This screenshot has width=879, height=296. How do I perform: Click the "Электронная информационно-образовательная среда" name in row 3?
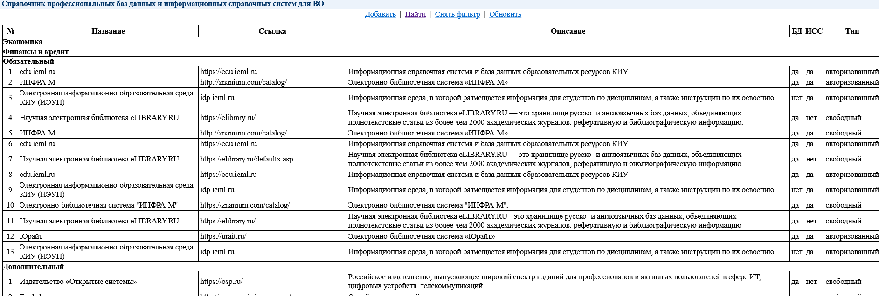click(108, 98)
